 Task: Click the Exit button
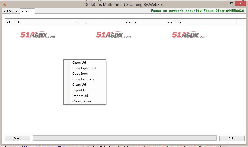[232, 138]
